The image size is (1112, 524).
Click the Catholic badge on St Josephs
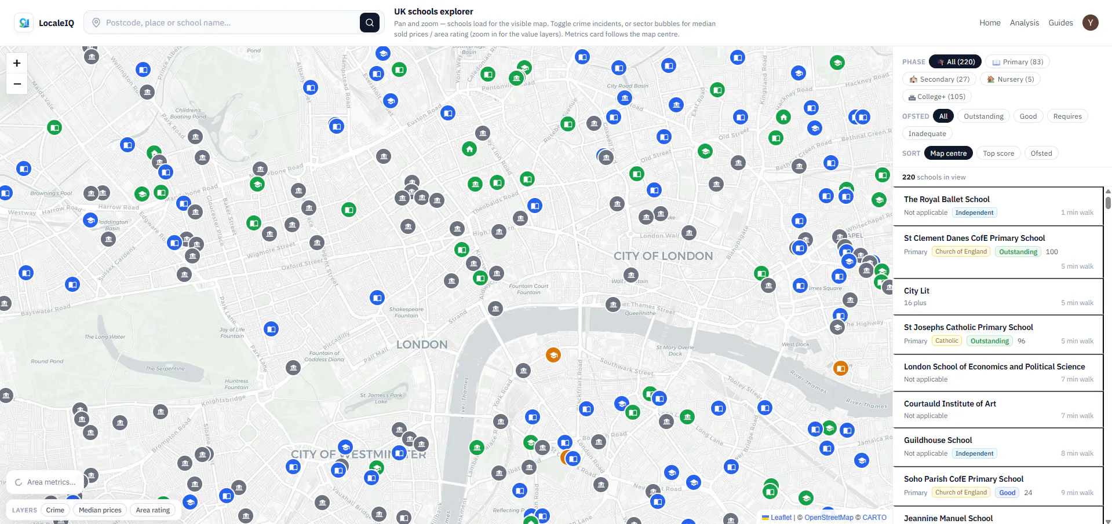click(947, 341)
